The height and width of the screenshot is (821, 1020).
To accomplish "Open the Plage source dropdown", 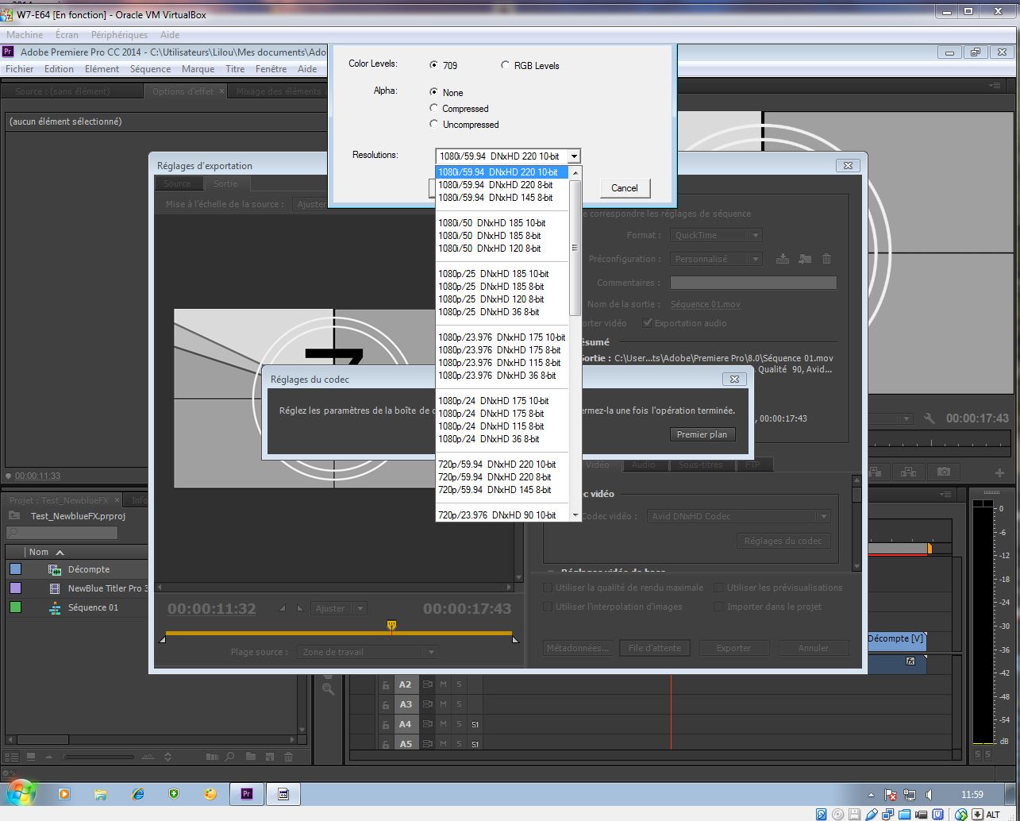I will coord(369,652).
